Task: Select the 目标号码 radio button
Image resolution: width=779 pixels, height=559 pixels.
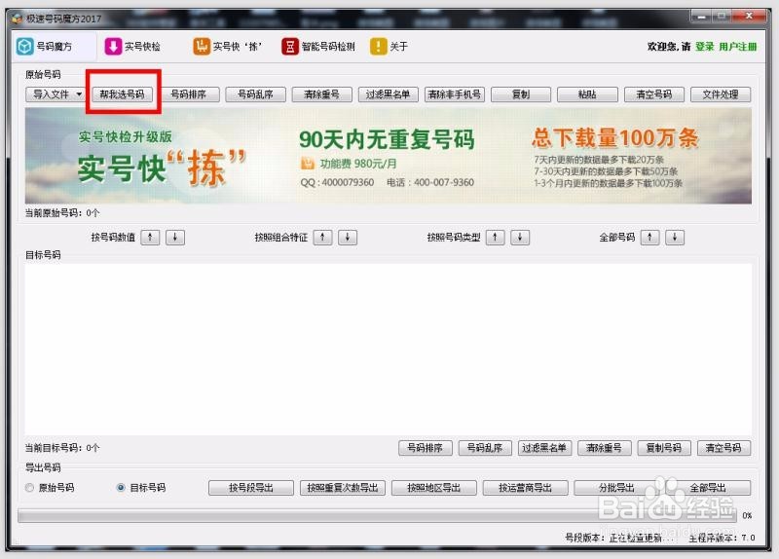Action: pyautogui.click(x=121, y=488)
